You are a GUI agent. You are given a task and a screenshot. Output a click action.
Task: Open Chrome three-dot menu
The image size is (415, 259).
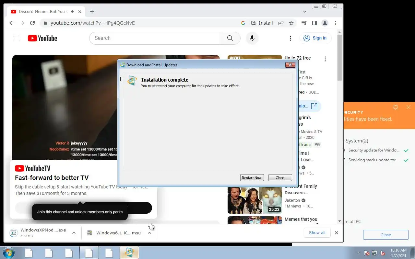point(335,23)
